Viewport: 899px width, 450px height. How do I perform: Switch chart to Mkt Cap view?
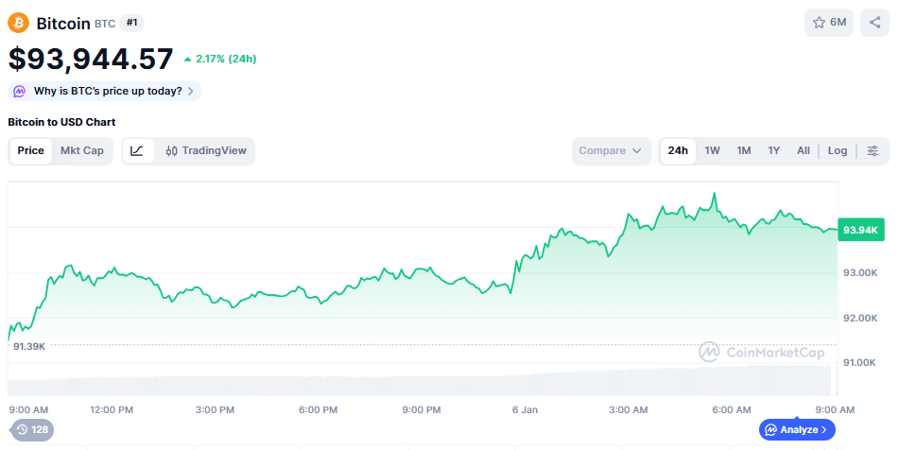[x=82, y=151]
